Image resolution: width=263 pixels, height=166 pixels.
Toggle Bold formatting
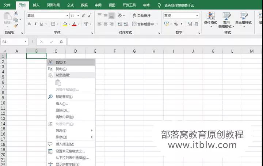click(30, 24)
